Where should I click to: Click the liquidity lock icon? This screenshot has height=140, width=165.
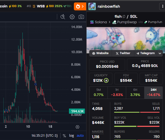(x=106, y=80)
